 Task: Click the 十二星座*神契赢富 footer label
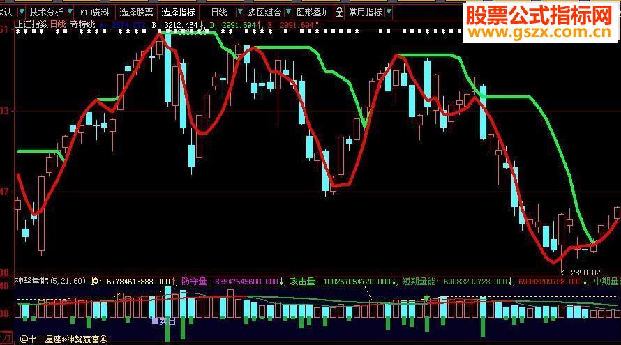[63, 339]
